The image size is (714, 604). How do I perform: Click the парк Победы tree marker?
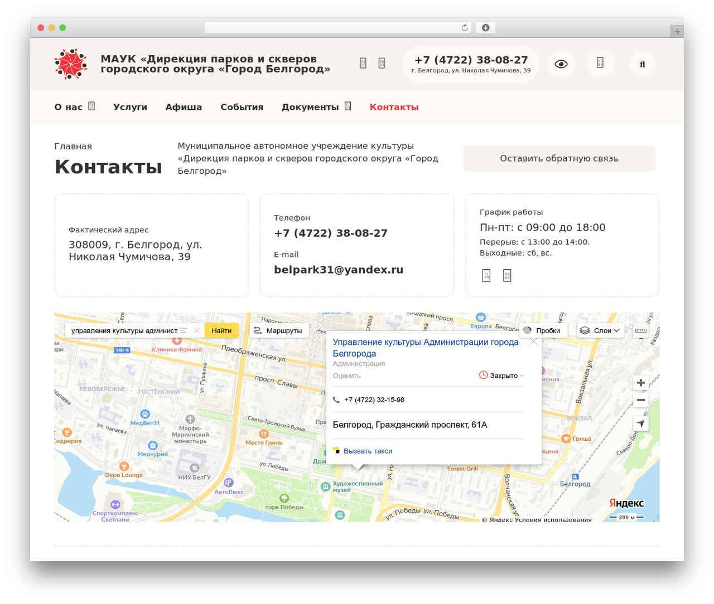(284, 498)
